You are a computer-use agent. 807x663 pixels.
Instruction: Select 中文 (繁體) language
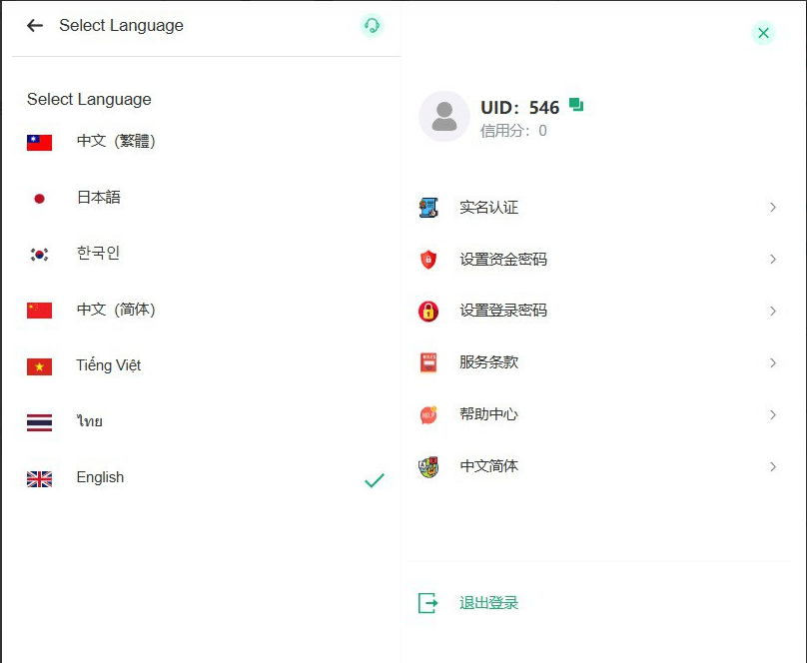tap(116, 142)
